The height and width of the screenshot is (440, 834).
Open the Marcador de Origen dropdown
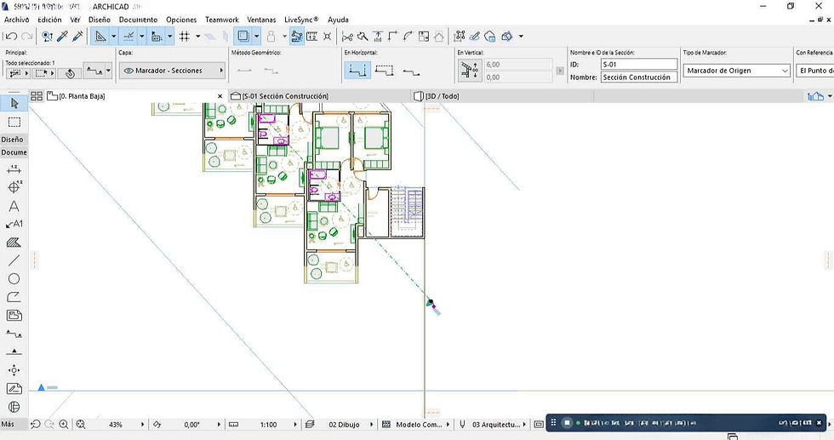pyautogui.click(x=737, y=71)
